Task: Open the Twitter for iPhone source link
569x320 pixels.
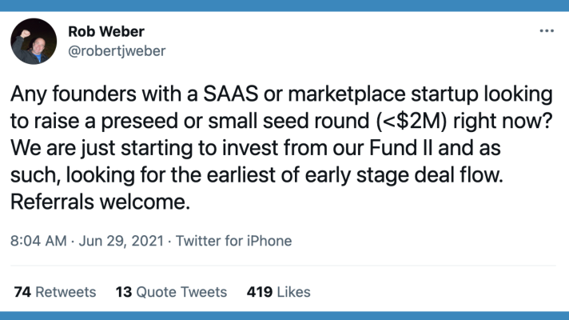Action: tap(233, 241)
